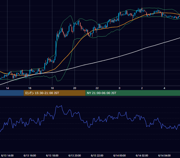Click the 6/13 14:00 date label
The width and height of the screenshot is (180, 158).
click(7, 155)
